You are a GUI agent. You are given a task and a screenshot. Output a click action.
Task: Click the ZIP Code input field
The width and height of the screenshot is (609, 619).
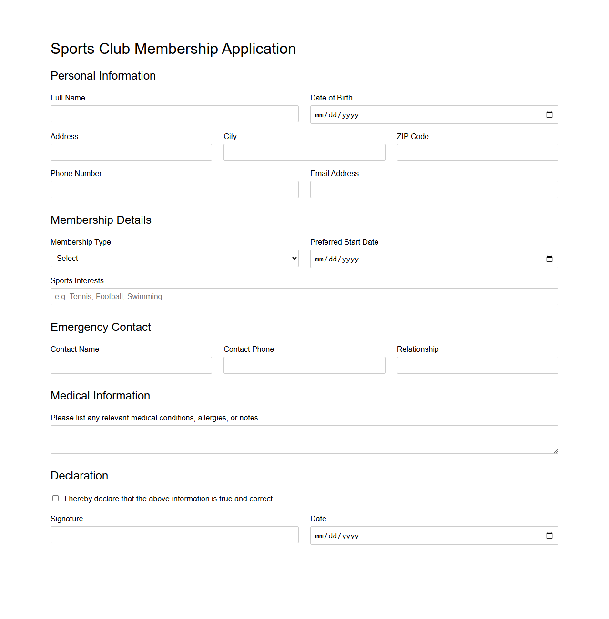(x=477, y=152)
